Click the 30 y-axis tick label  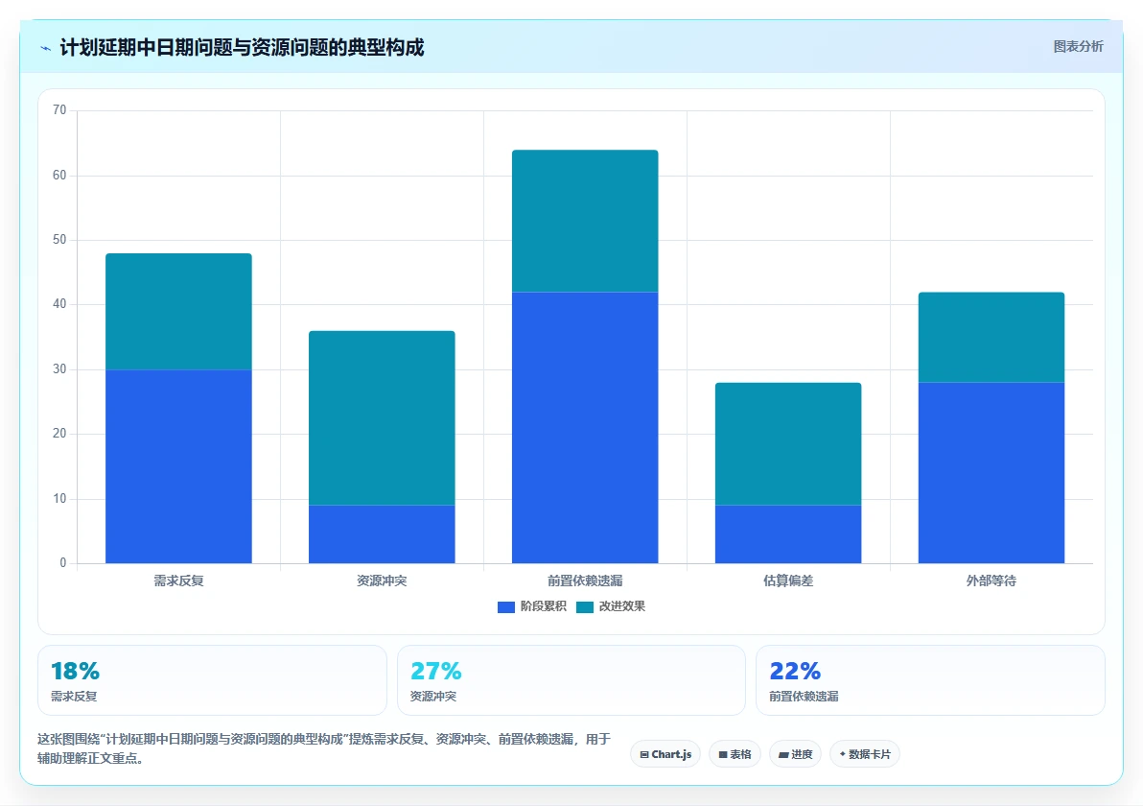(x=59, y=369)
